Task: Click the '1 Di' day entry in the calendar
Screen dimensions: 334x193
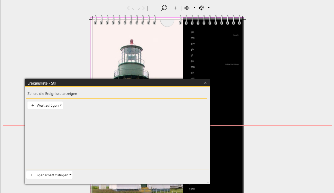Action: coord(192,32)
